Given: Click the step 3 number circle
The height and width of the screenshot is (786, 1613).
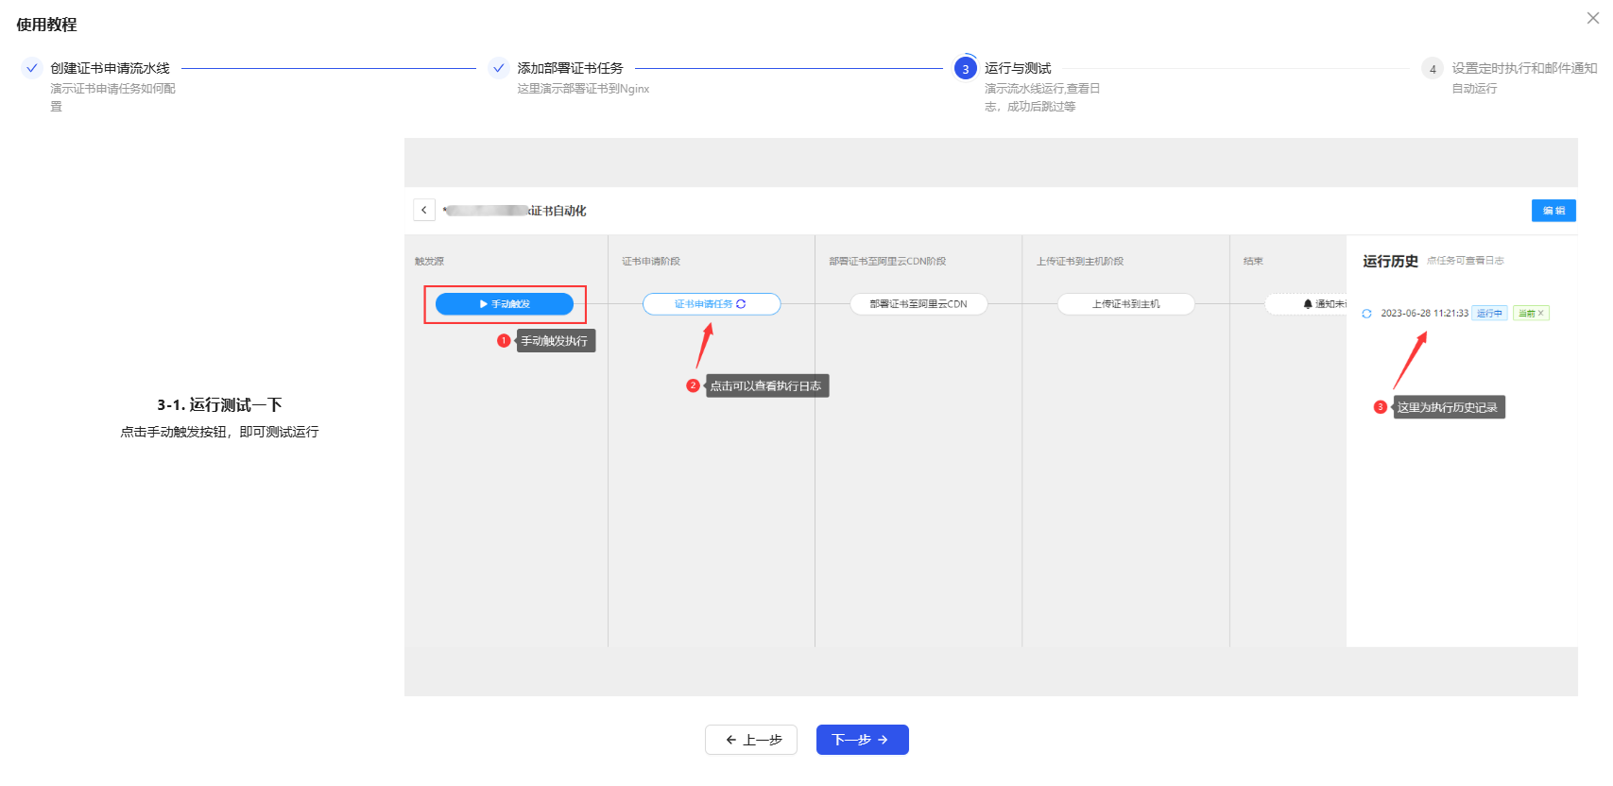Looking at the screenshot, I should coord(965,69).
